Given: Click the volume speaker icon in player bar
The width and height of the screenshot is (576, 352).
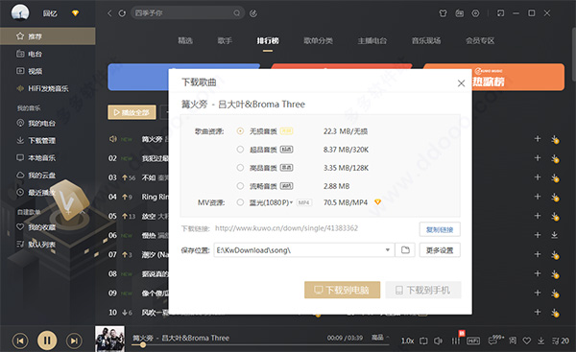Looking at the screenshot, I should click(x=438, y=341).
